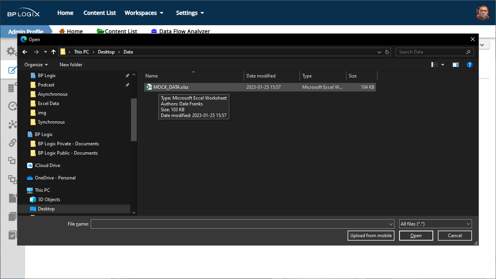Sort by the Type column header

click(323, 76)
